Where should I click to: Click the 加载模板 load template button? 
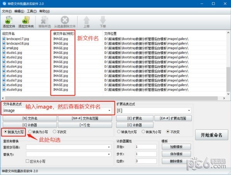176,147
